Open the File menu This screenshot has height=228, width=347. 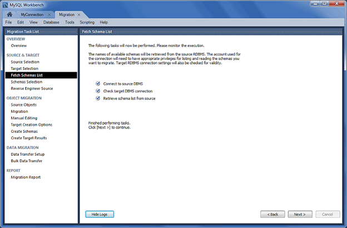(8, 22)
